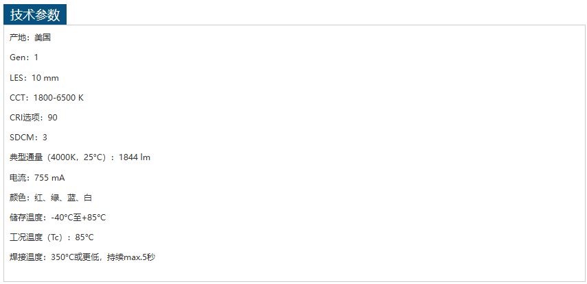Click the 颜色 label text
The image size is (587, 284).
(x=18, y=198)
